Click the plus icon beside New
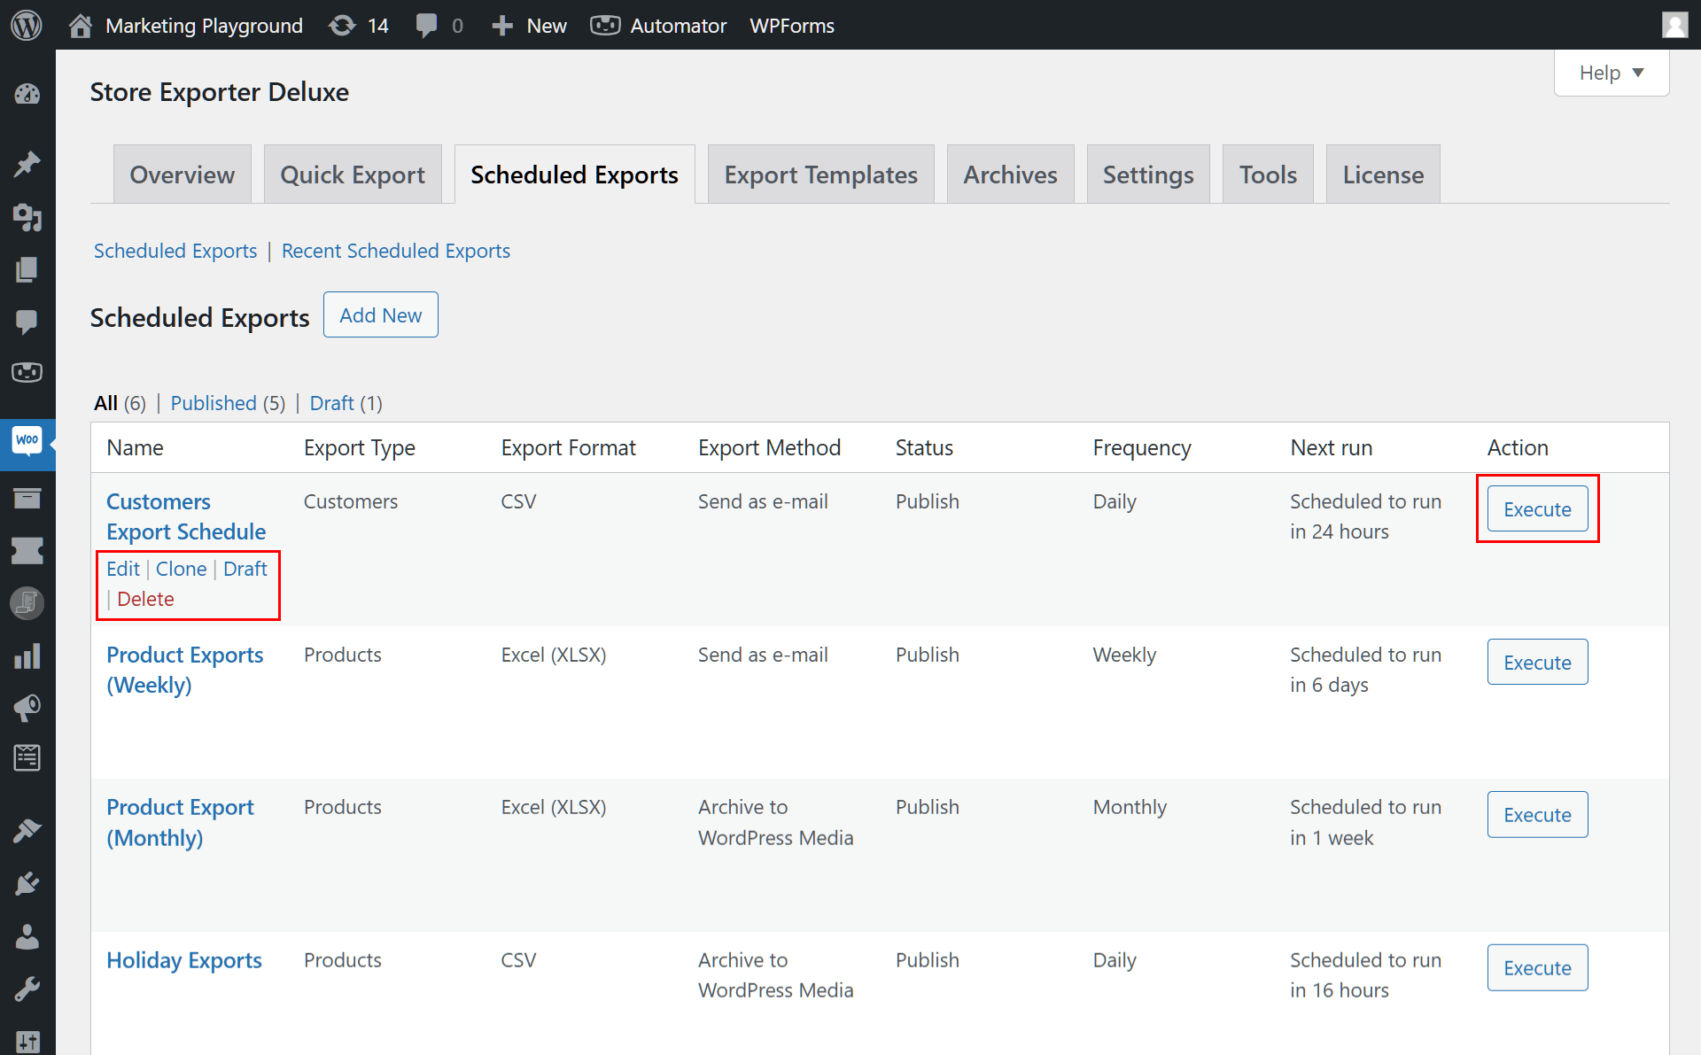1701x1055 pixels. [502, 26]
